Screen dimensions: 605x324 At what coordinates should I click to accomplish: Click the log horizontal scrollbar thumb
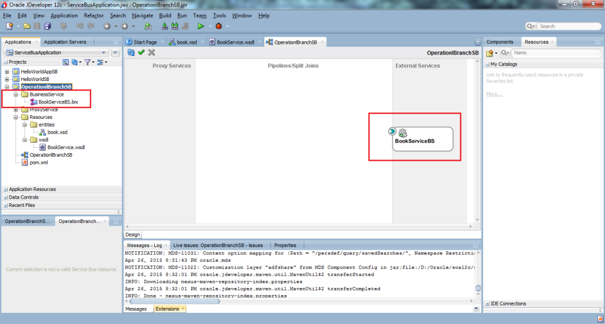pyautogui.click(x=175, y=301)
